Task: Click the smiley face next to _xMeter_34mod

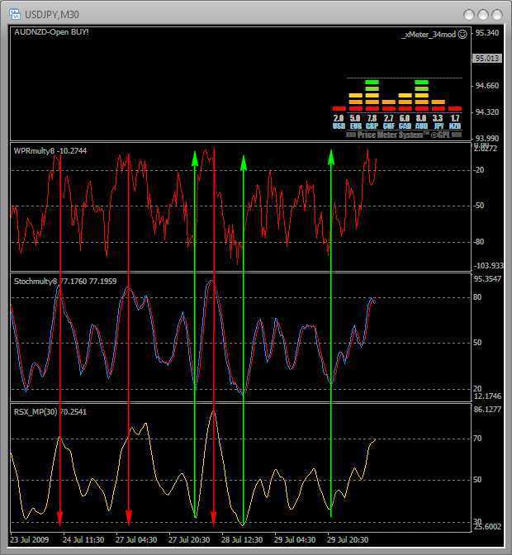Action: 462,34
